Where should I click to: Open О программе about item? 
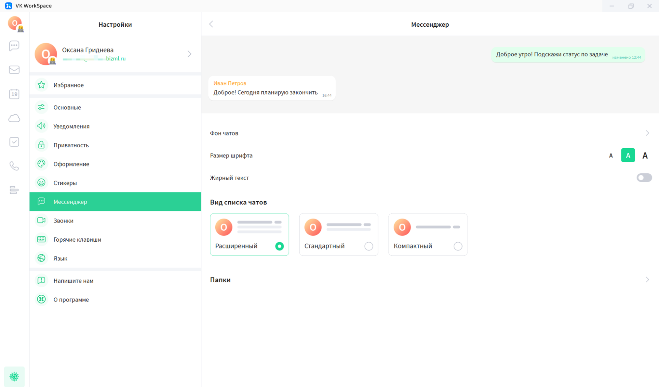pyautogui.click(x=71, y=300)
